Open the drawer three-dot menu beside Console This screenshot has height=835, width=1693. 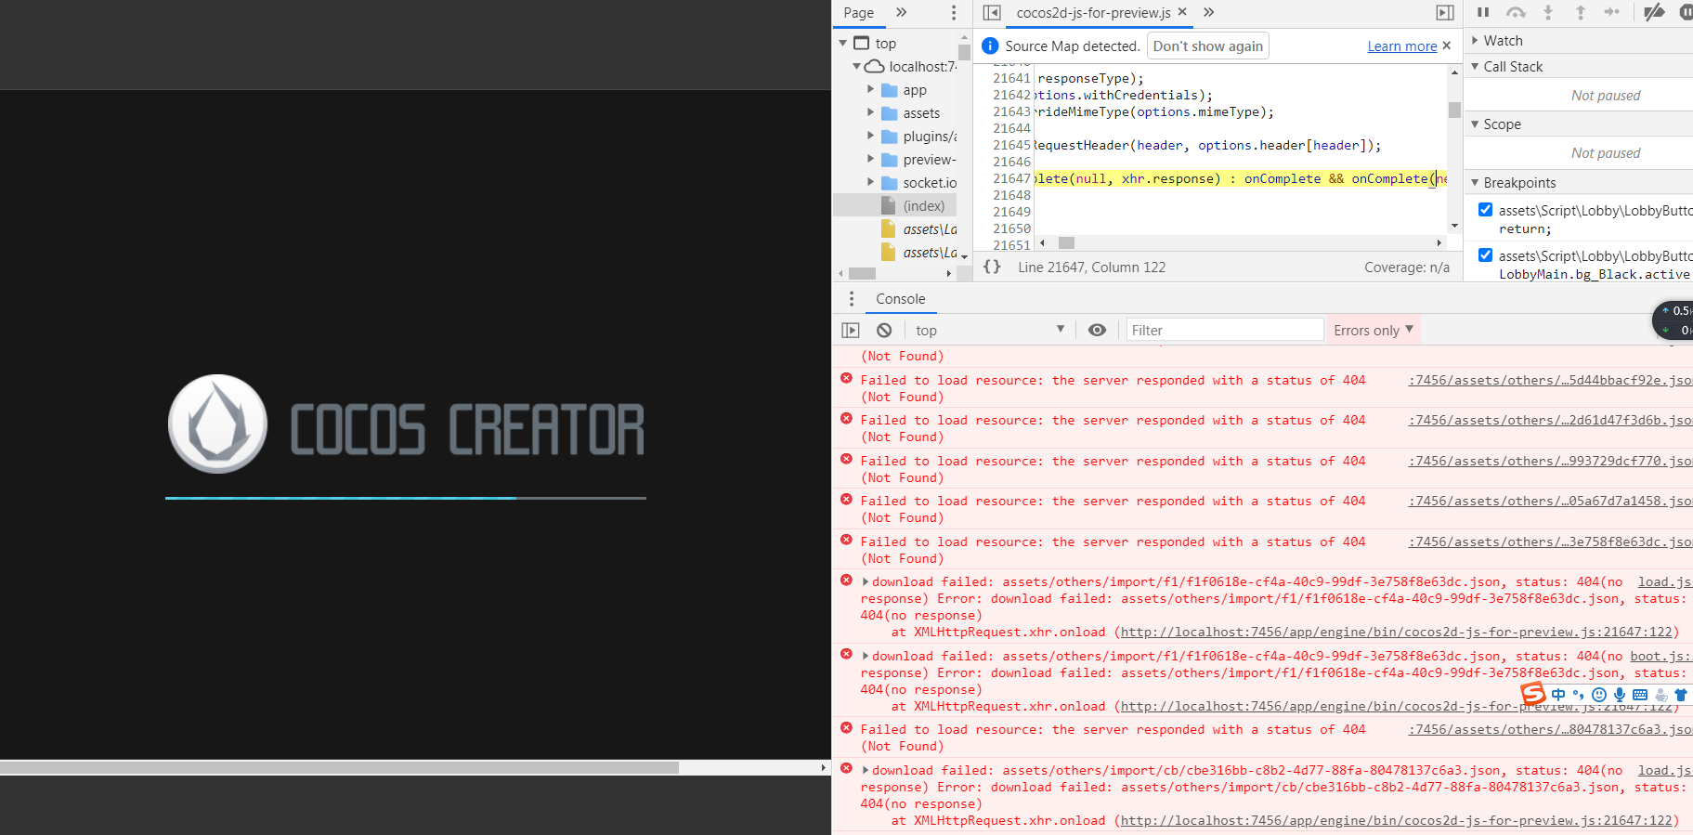851,299
